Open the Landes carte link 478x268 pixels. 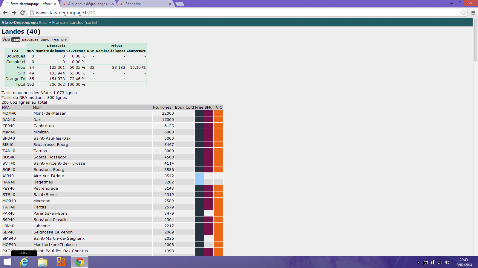pos(83,22)
